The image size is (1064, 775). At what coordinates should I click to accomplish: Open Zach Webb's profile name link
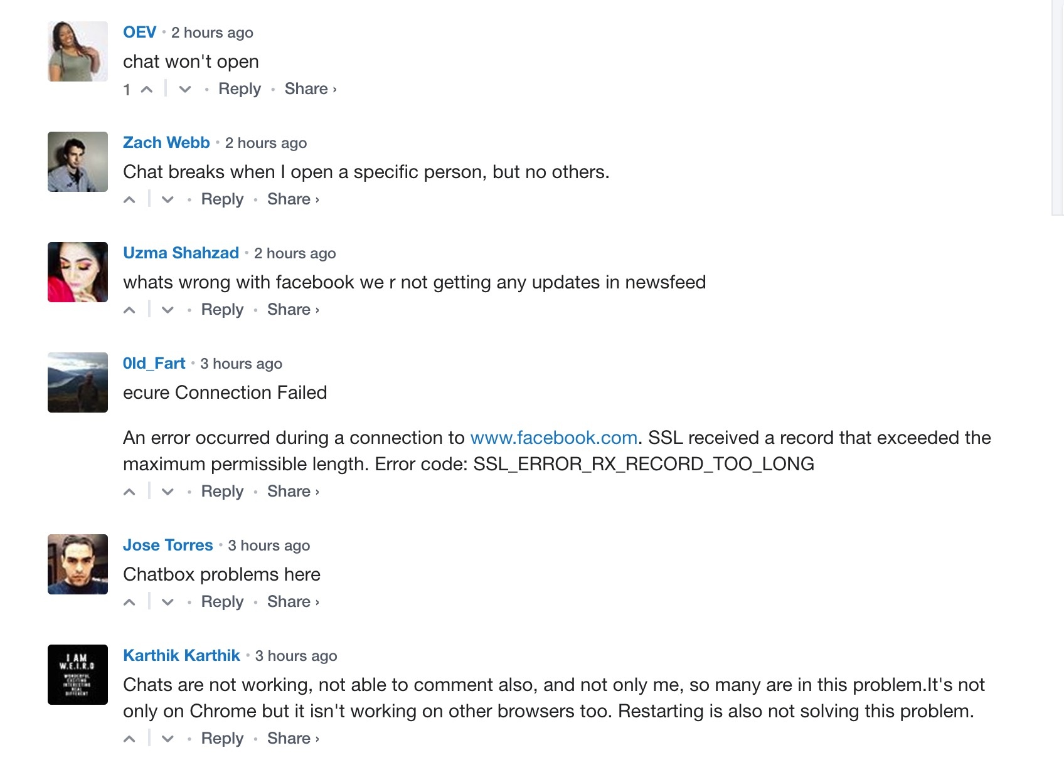(166, 143)
